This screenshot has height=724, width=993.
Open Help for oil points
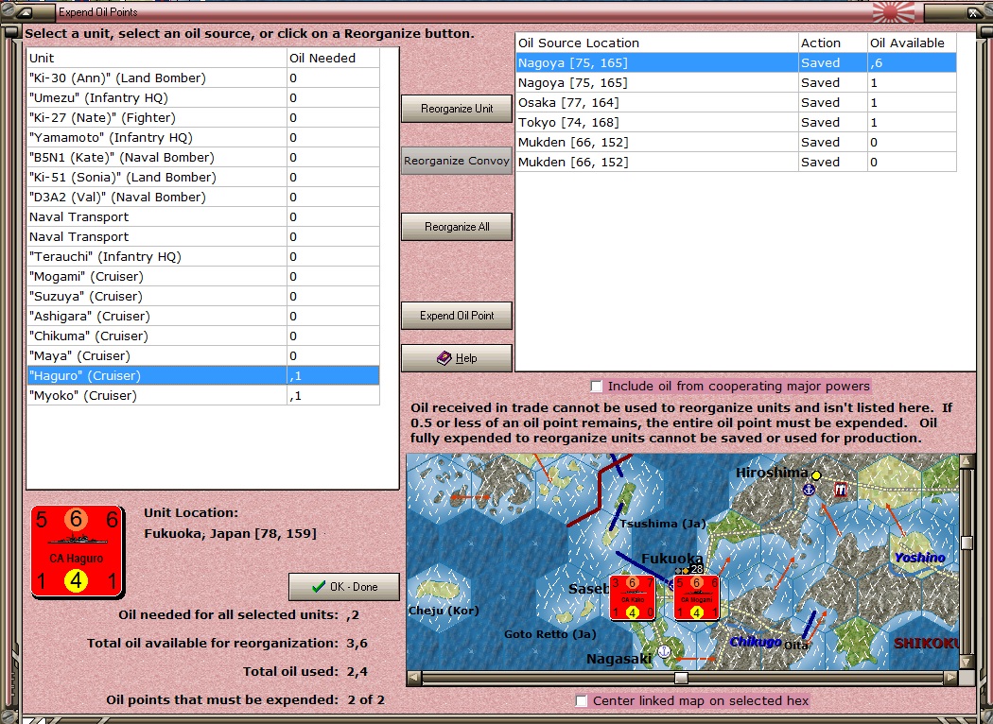(x=457, y=358)
